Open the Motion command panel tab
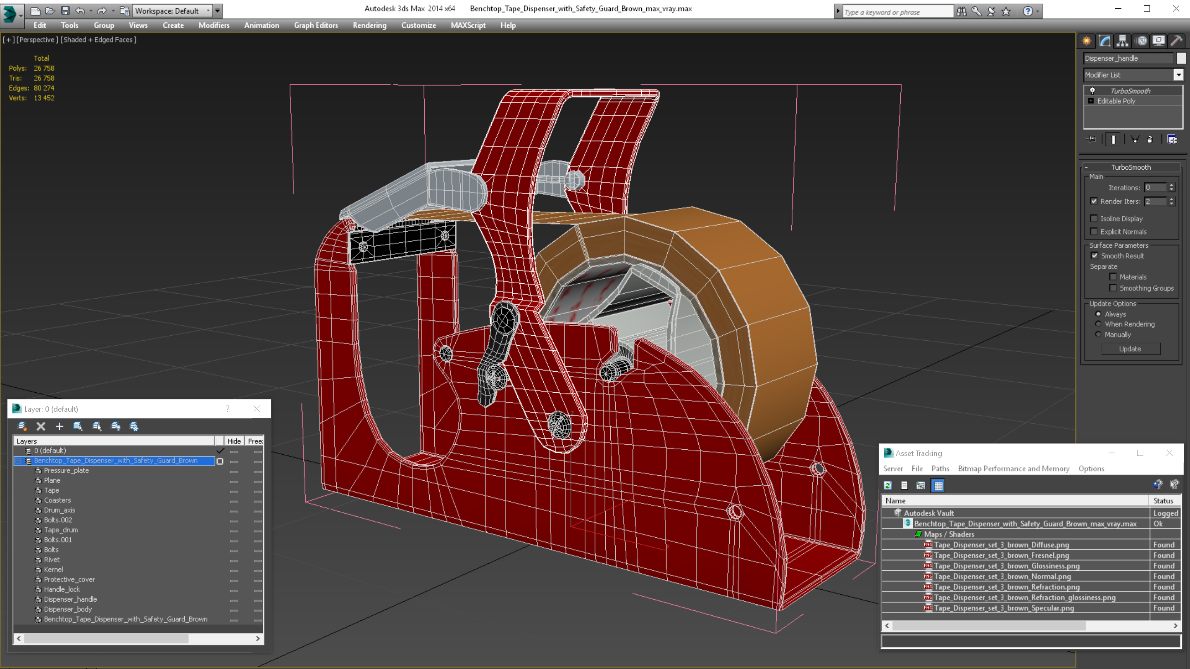Image resolution: width=1190 pixels, height=669 pixels. point(1141,41)
